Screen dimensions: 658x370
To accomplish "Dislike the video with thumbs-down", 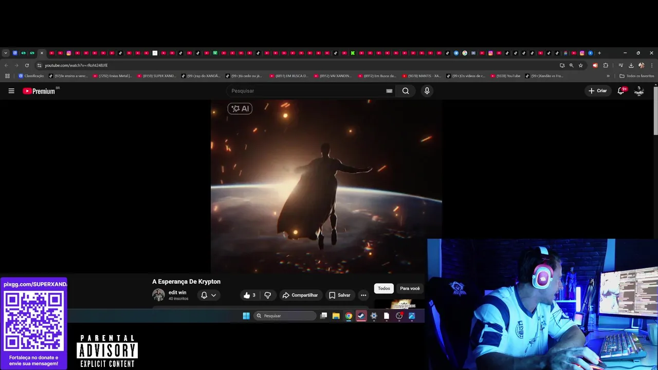I will click(x=267, y=295).
